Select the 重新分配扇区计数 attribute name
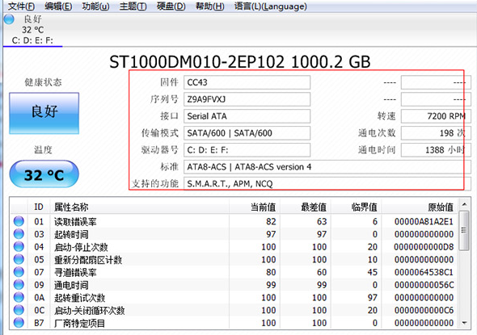The width and height of the screenshot is (477, 335). click(x=88, y=260)
